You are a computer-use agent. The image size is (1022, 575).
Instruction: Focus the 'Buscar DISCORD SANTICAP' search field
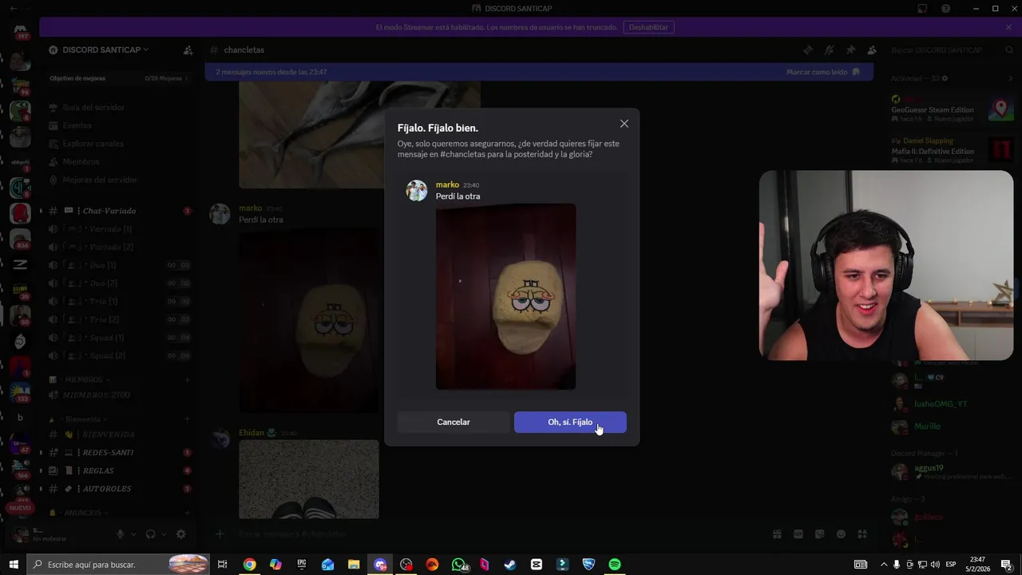tap(950, 50)
